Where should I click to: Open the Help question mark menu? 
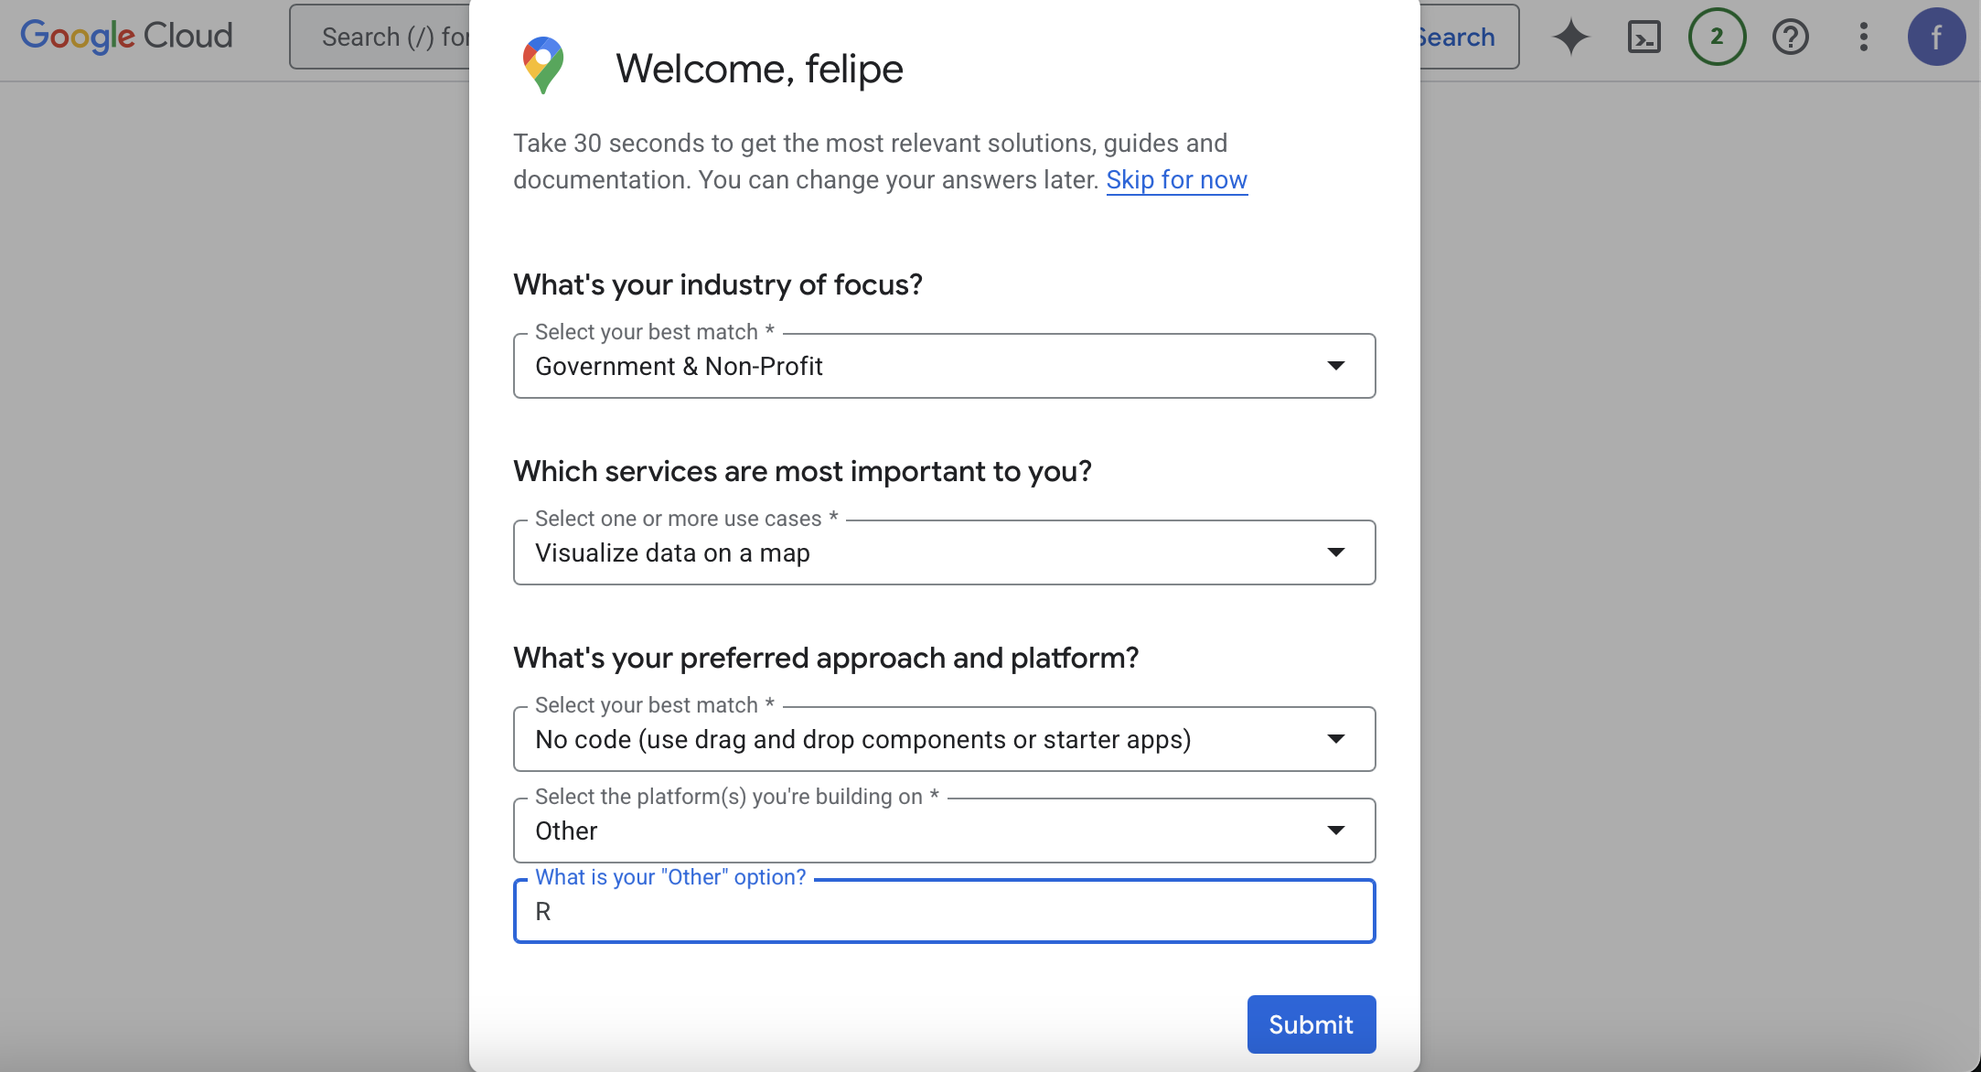[x=1790, y=38]
